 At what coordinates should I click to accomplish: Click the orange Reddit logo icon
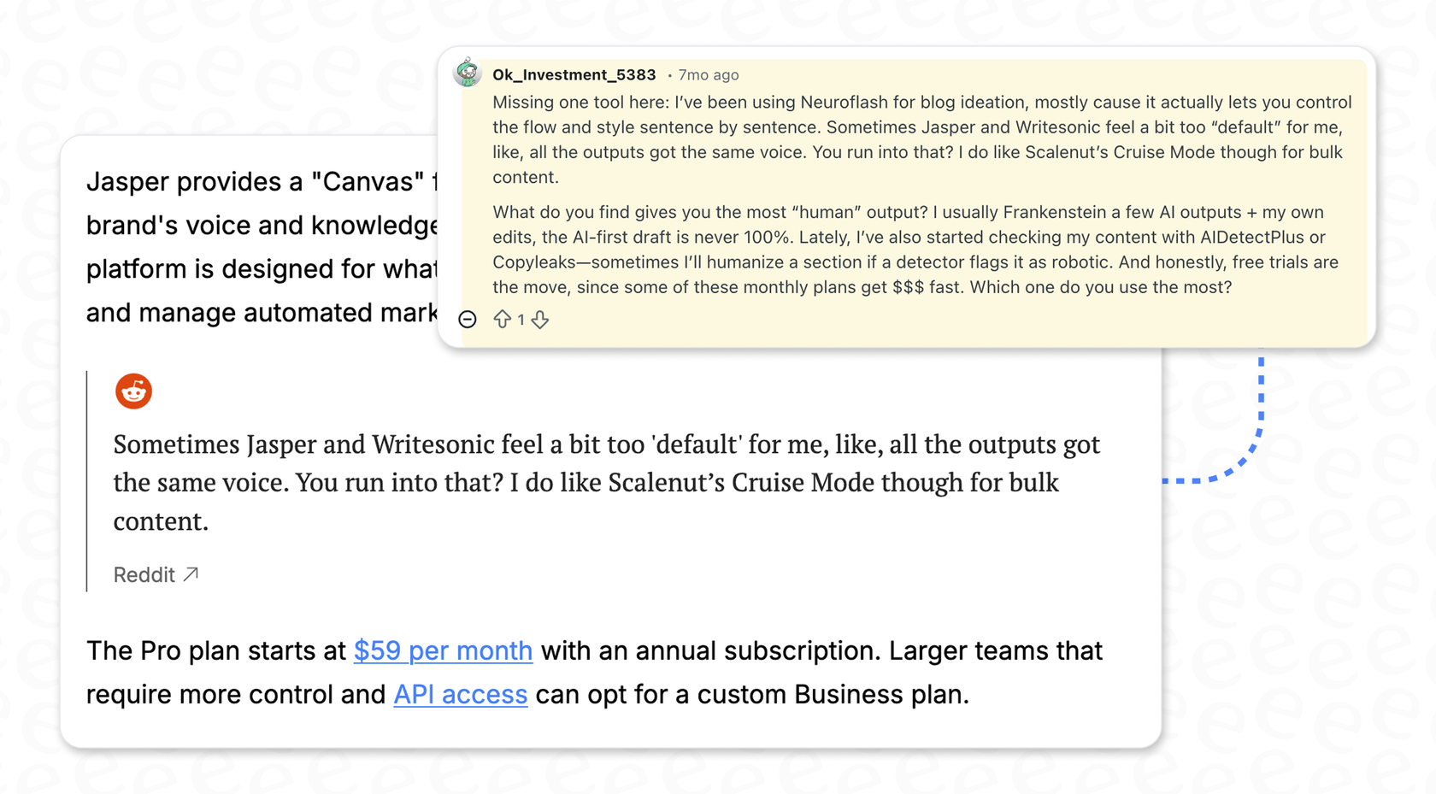[x=133, y=391]
